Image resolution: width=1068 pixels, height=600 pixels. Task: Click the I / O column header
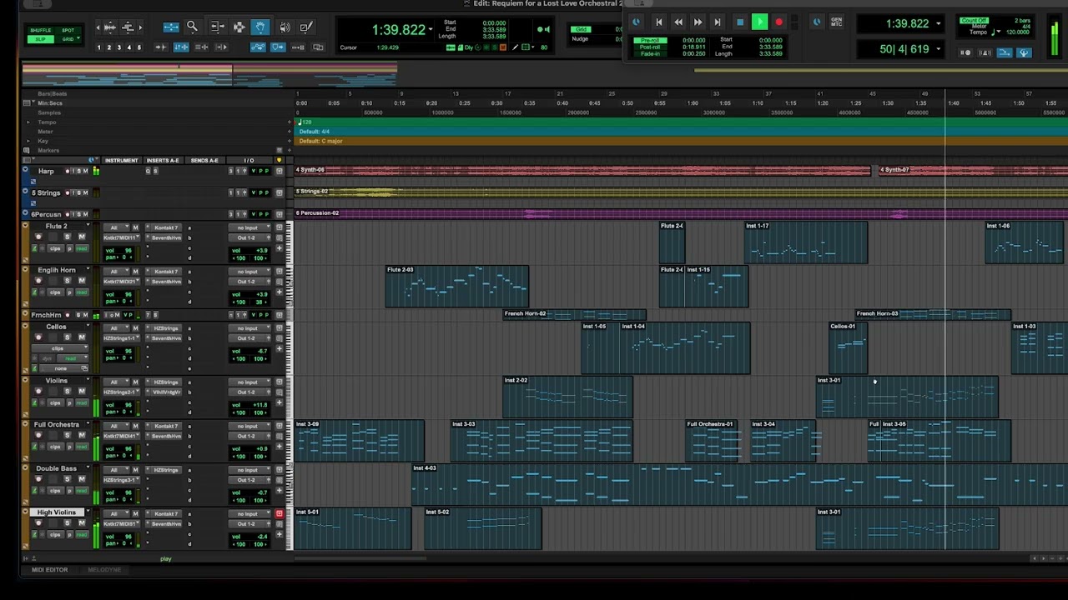[249, 160]
